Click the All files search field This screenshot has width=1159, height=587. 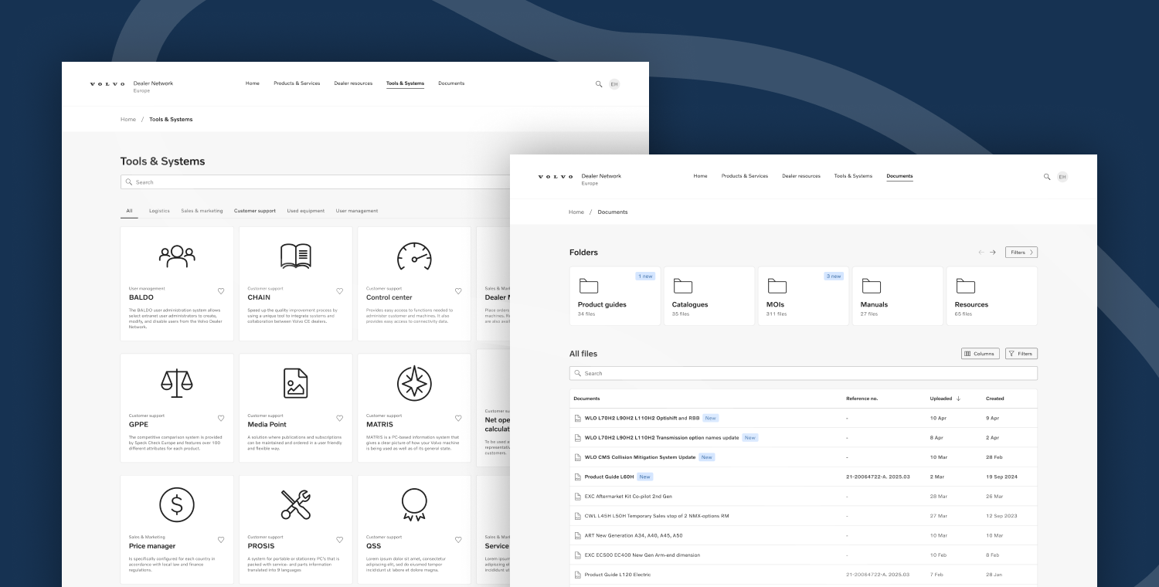[x=804, y=373]
